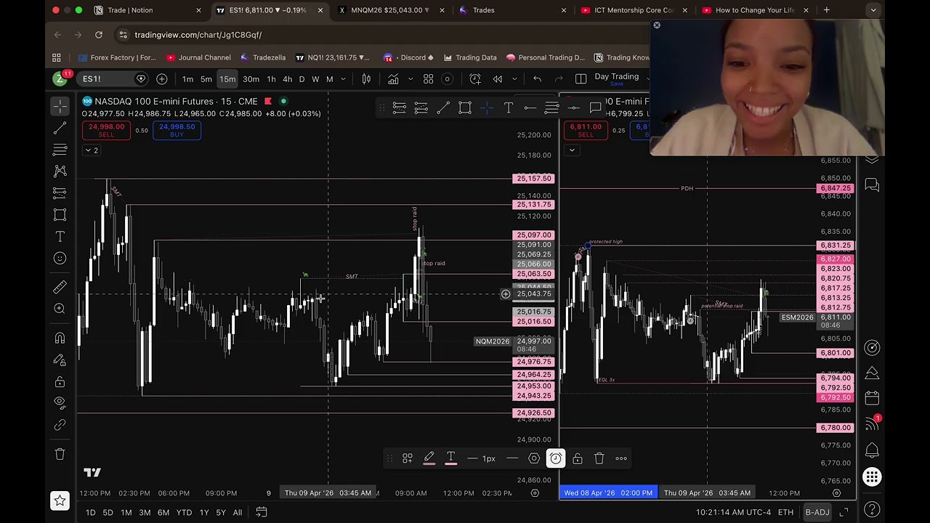Select the geometric shapes tool in left sidebar
This screenshot has height=523, width=930.
60,215
